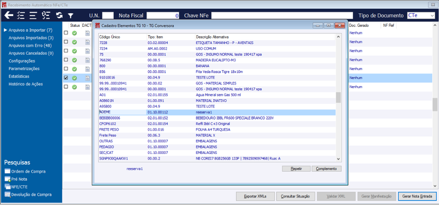Viewport: 439px width, 205px height.
Task: Open Estatísticas in sidebar
Action: coord(19,76)
